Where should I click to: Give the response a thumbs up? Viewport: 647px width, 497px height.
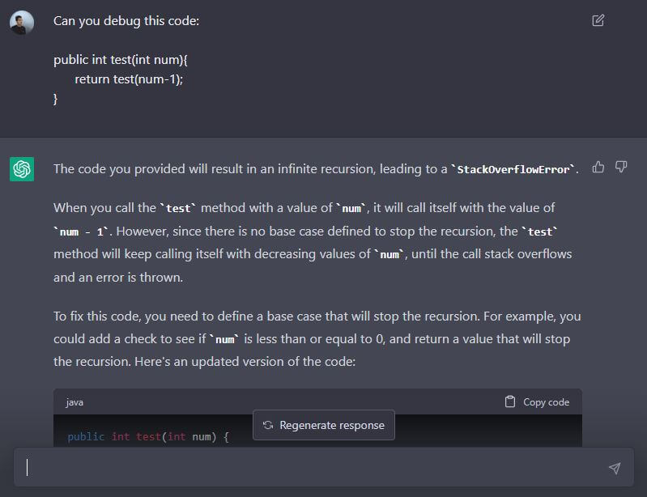598,167
